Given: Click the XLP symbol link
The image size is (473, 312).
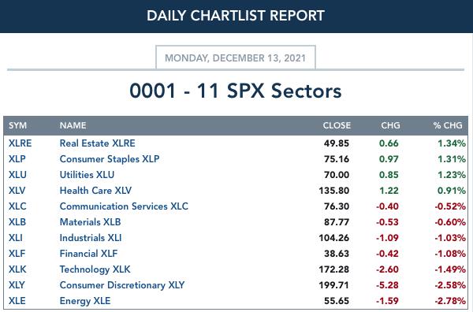Looking at the screenshot, I should tap(17, 159).
